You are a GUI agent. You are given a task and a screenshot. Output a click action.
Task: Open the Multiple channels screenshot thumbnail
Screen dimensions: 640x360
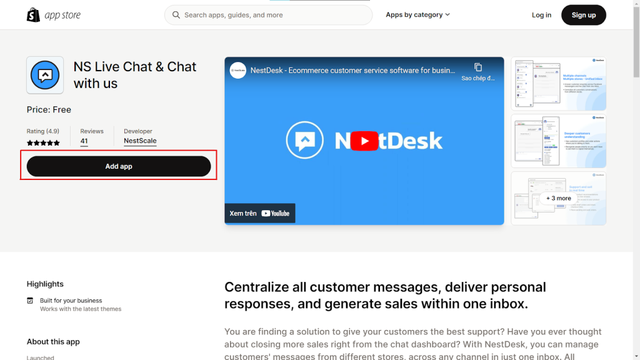(558, 84)
